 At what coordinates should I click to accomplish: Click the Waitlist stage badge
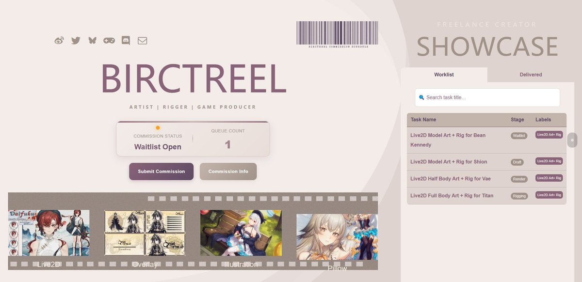click(519, 136)
